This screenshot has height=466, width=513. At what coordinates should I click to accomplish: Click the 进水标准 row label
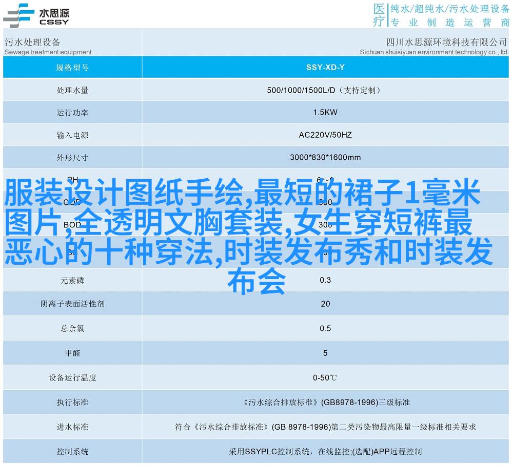pyautogui.click(x=72, y=427)
